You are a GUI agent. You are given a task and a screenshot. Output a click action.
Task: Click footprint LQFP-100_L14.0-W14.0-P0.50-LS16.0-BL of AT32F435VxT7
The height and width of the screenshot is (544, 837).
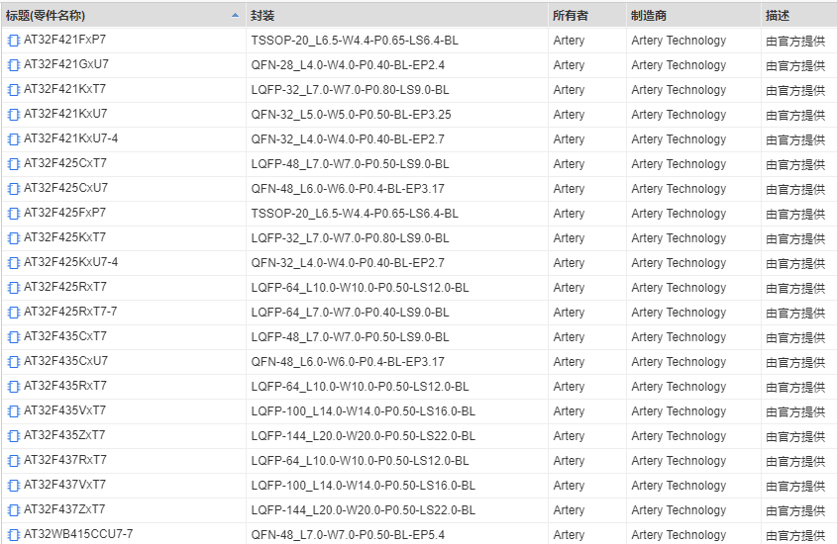[x=363, y=411]
